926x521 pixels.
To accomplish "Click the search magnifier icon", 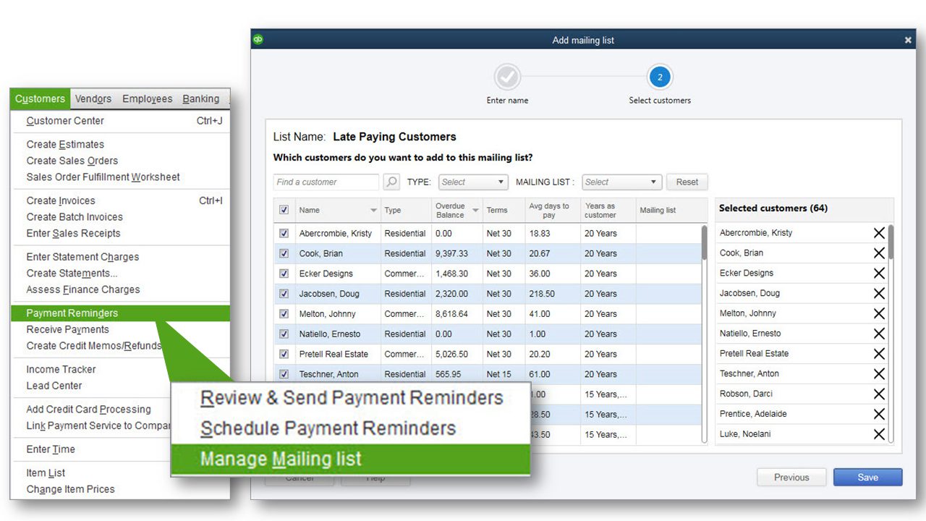I will click(391, 182).
